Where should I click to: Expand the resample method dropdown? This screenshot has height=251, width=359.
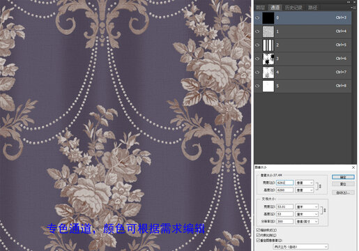[300, 247]
